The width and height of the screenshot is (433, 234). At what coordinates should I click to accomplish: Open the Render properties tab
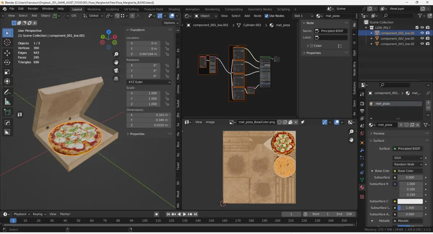point(362,103)
